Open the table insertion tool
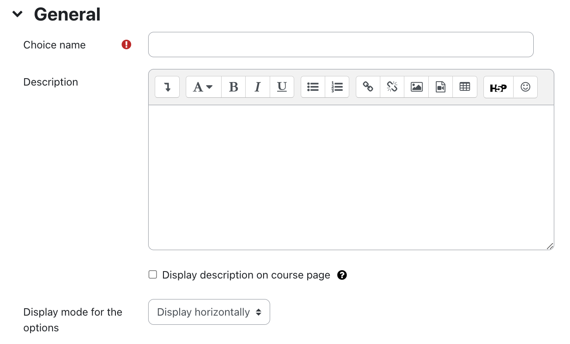Image resolution: width=570 pixels, height=344 pixels. point(465,87)
